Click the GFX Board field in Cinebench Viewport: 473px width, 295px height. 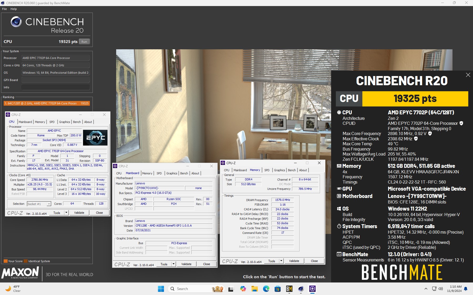[x=55, y=80]
